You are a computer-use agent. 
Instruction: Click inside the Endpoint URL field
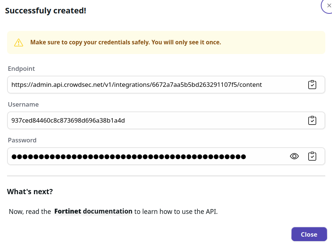tap(149, 85)
